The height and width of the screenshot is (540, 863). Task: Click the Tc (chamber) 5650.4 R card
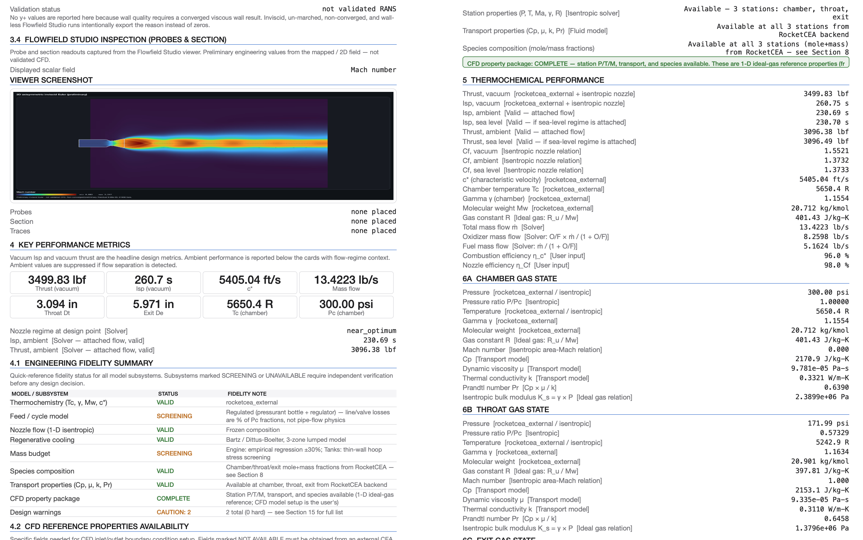pos(250,307)
